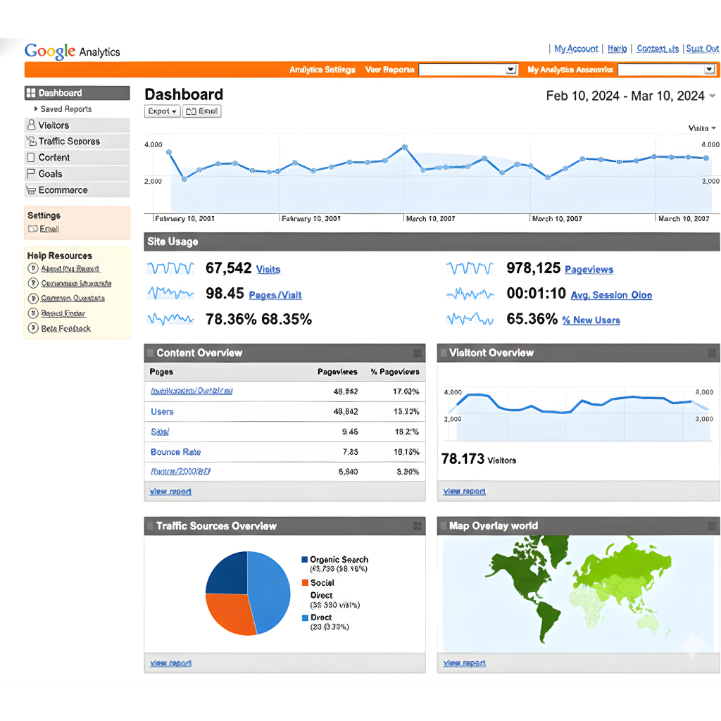Viewport: 721px width, 721px height.
Task: Open the View Reports dropdown box
Action: coord(468,70)
